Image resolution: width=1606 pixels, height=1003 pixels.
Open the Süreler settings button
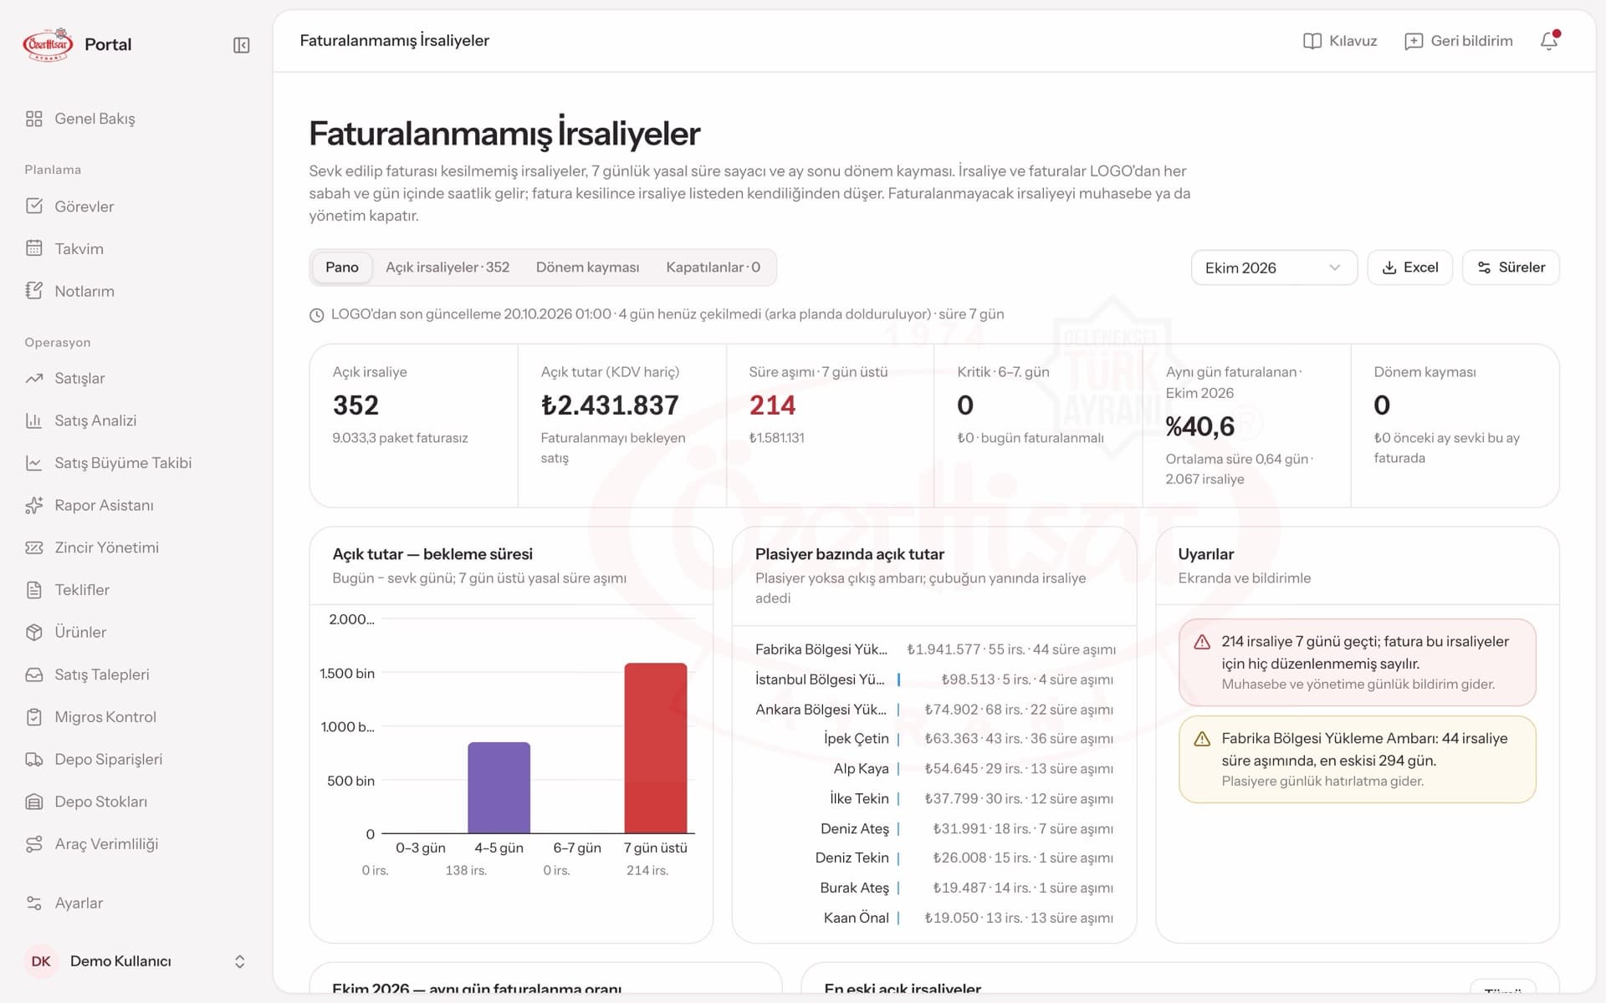(x=1511, y=267)
